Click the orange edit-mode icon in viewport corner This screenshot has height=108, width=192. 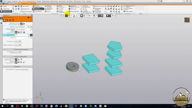(187, 20)
